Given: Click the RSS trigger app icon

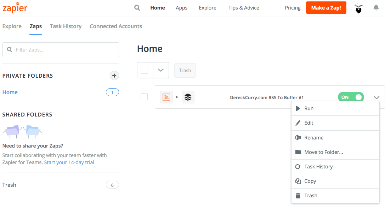Looking at the screenshot, I should tap(166, 97).
